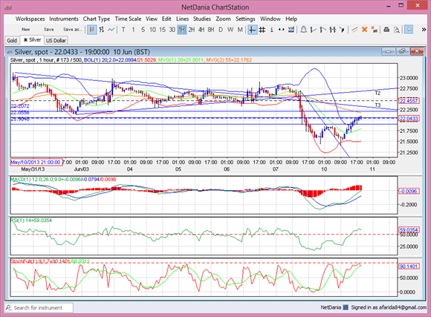Open the Silver chart window system icon
This screenshot has width=431, height=317.
[10, 52]
